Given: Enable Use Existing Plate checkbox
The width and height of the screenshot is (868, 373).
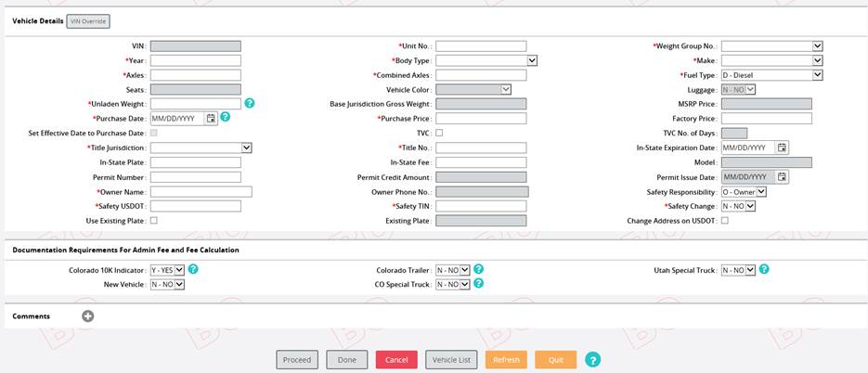Looking at the screenshot, I should [154, 221].
